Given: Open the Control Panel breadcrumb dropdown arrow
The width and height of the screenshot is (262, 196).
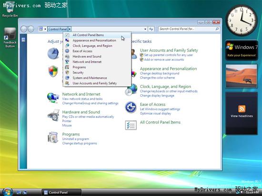Looking at the screenshot, I should (70, 29).
